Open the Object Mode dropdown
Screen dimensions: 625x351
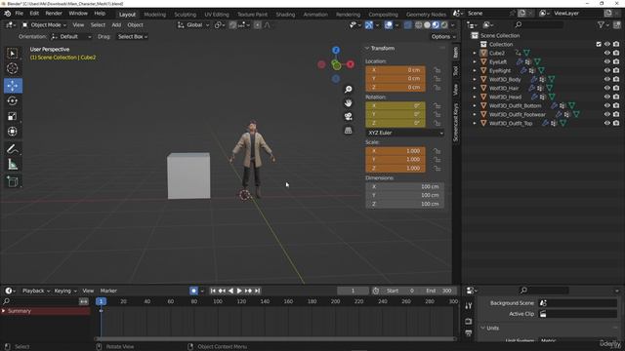[x=44, y=25]
